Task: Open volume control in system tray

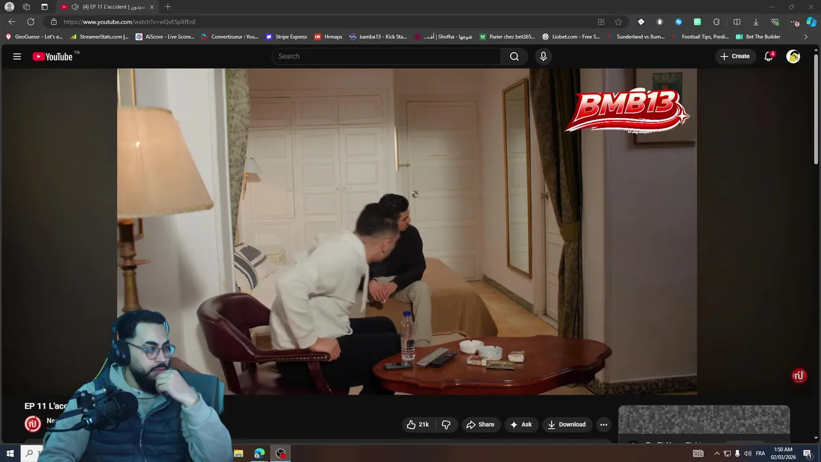Action: (747, 454)
